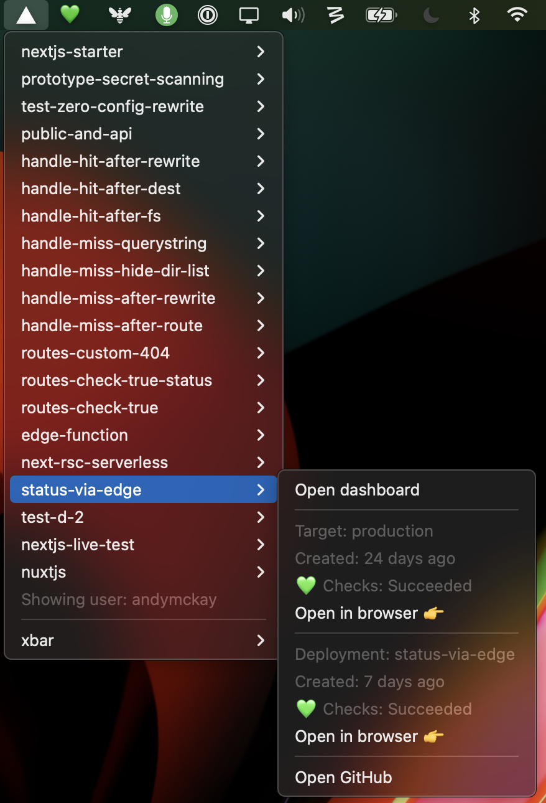546x803 pixels.
Task: Open the volume speaker icon
Action: [292, 15]
